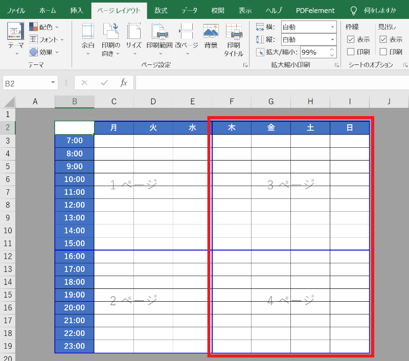Increase 拡大/縮小 value with the stepper
The width and height of the screenshot is (409, 361).
331,49
